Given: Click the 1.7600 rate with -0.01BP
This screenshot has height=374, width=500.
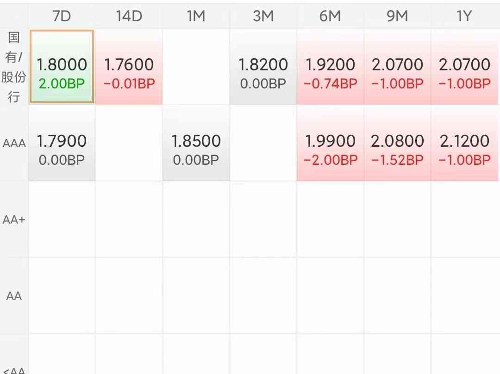Looking at the screenshot, I should point(129,67).
